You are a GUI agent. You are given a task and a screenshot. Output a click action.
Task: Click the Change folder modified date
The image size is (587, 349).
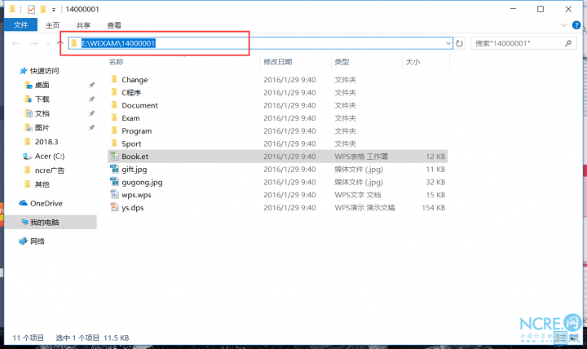(x=289, y=80)
